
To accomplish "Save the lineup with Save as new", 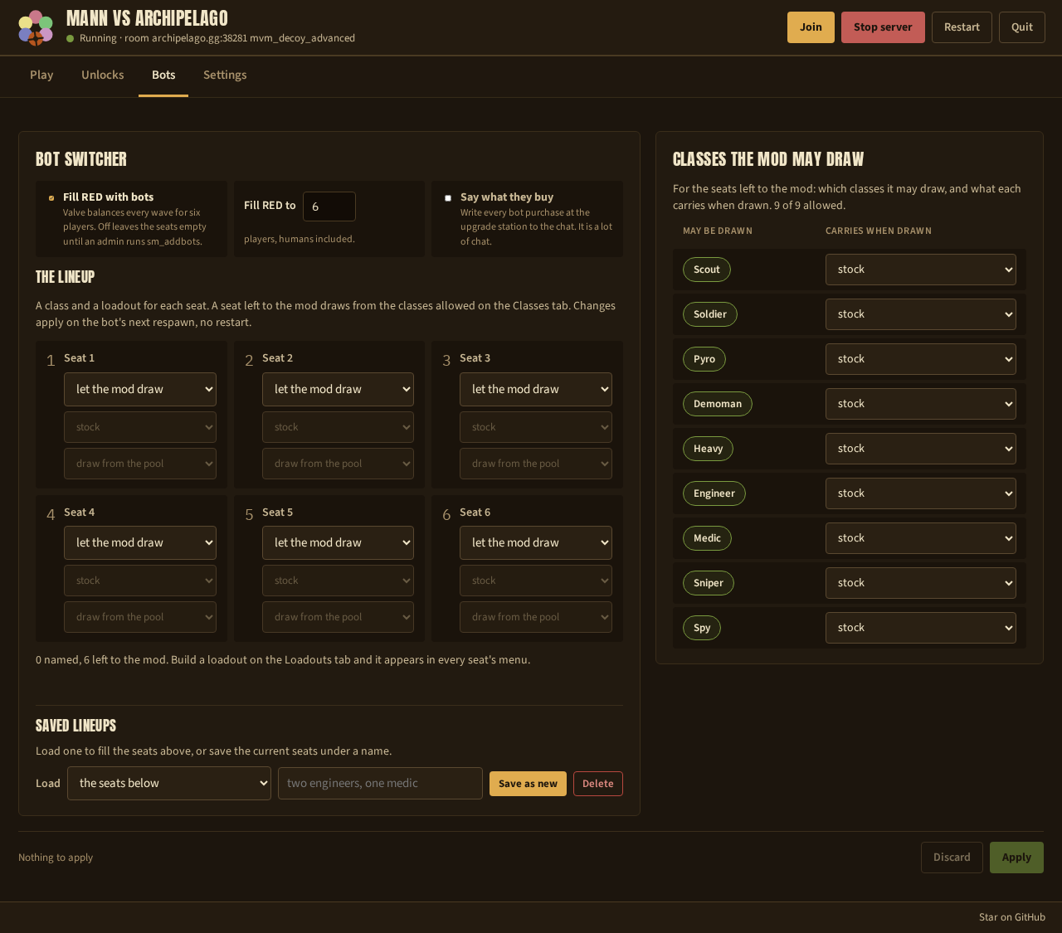I will (x=528, y=784).
